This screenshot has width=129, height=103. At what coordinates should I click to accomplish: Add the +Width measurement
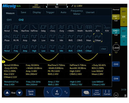coord(70,28)
